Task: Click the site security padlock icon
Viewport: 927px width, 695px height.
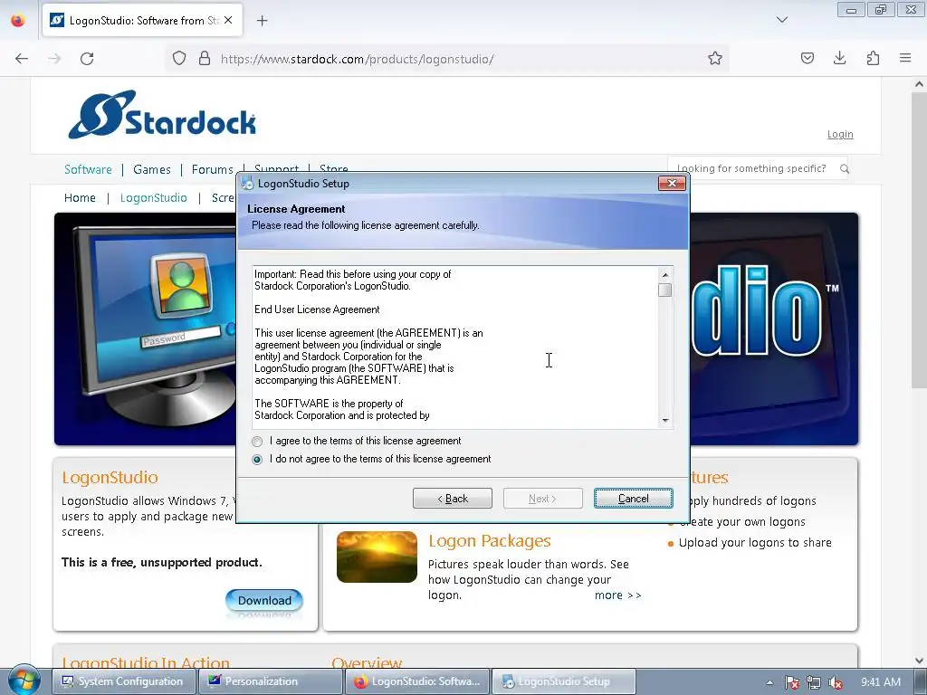Action: pos(205,58)
